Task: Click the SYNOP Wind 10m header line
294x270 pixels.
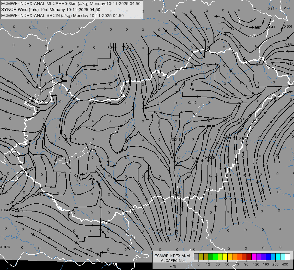Action: [x=51, y=10]
